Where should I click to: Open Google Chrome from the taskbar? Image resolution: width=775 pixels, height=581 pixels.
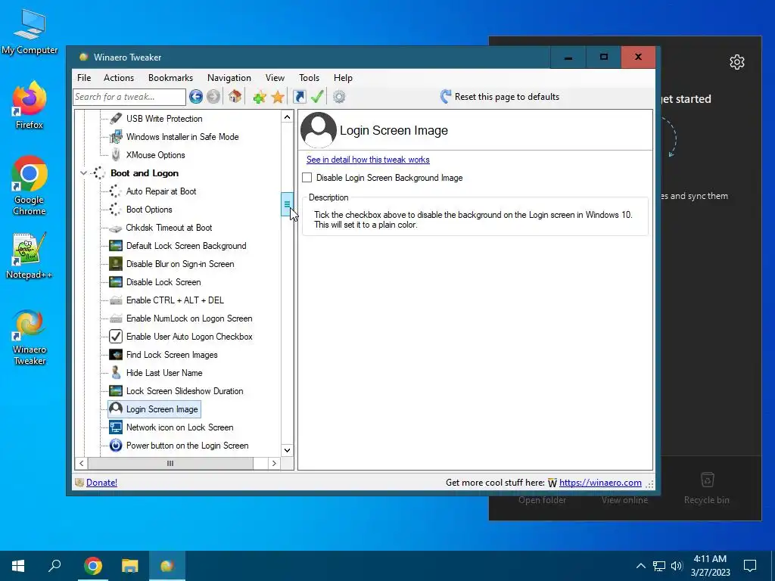pyautogui.click(x=93, y=566)
